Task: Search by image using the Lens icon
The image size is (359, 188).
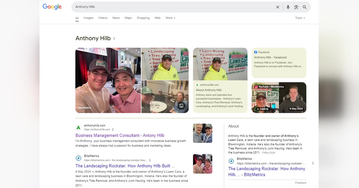Action: coord(296,7)
